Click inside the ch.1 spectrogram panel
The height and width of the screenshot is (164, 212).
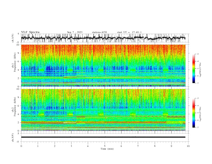103,65
